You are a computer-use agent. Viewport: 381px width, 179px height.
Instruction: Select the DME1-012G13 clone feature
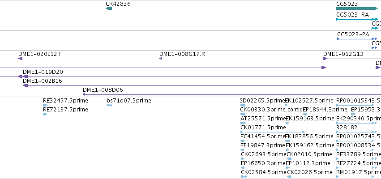tap(352, 59)
